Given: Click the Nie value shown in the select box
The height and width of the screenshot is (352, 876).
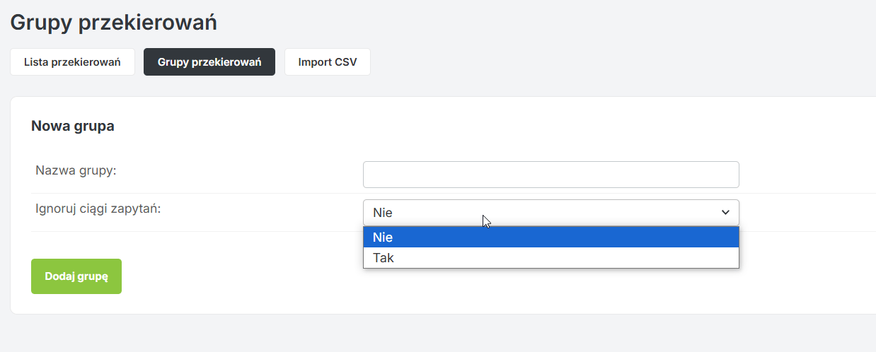Looking at the screenshot, I should tap(383, 213).
